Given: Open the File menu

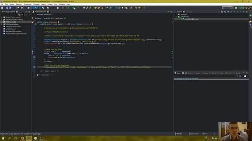Looking at the screenshot, I should (2, 4).
